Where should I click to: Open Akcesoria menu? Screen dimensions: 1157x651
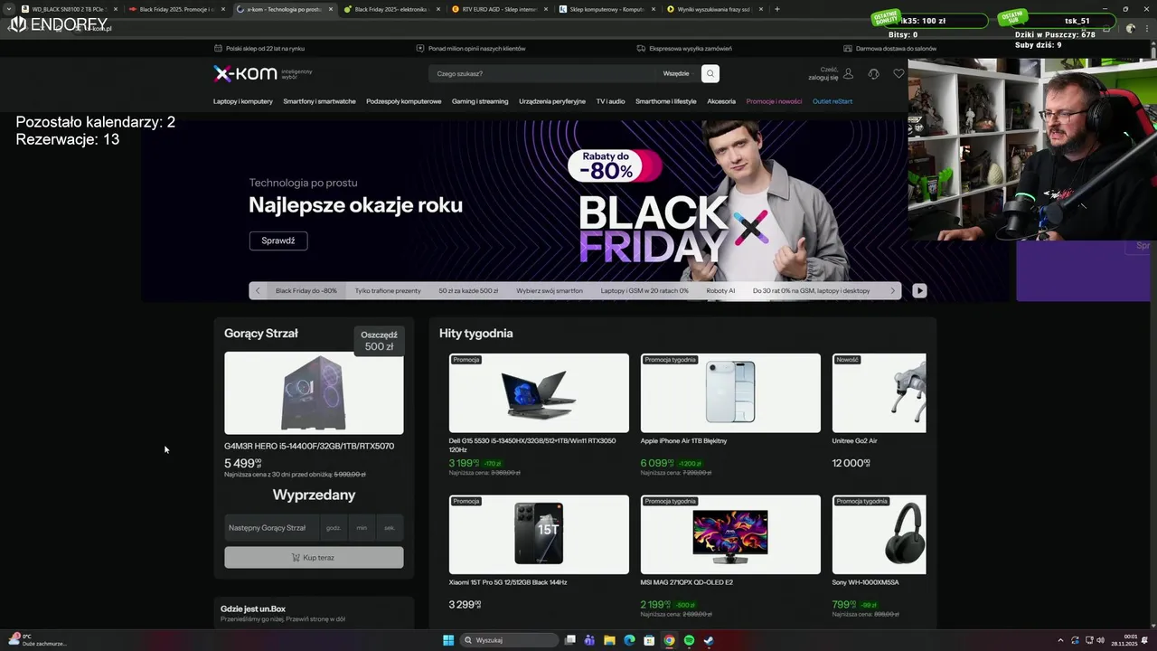coord(721,101)
